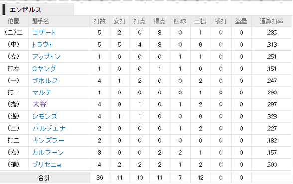Click the 合計 totals row label
293x184 pixels.
coord(44,178)
